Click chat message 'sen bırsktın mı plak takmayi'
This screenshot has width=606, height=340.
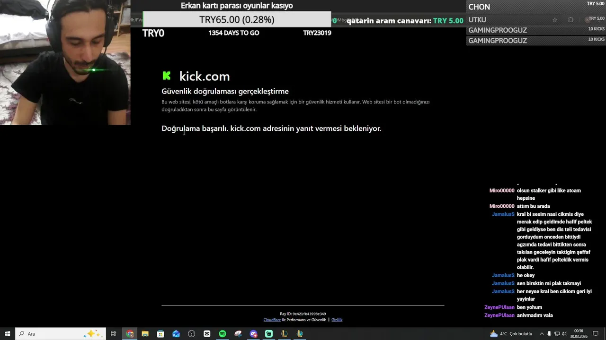pos(549,283)
